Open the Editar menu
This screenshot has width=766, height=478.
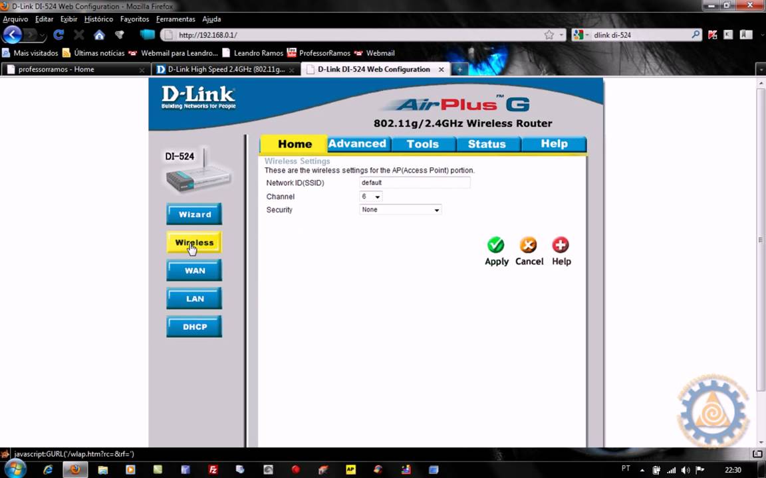(x=44, y=19)
